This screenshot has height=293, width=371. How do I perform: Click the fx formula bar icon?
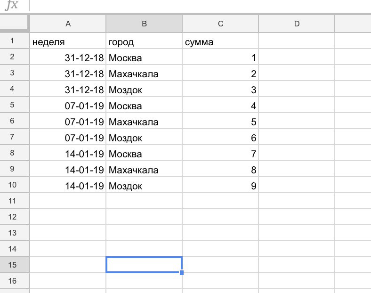point(11,5)
